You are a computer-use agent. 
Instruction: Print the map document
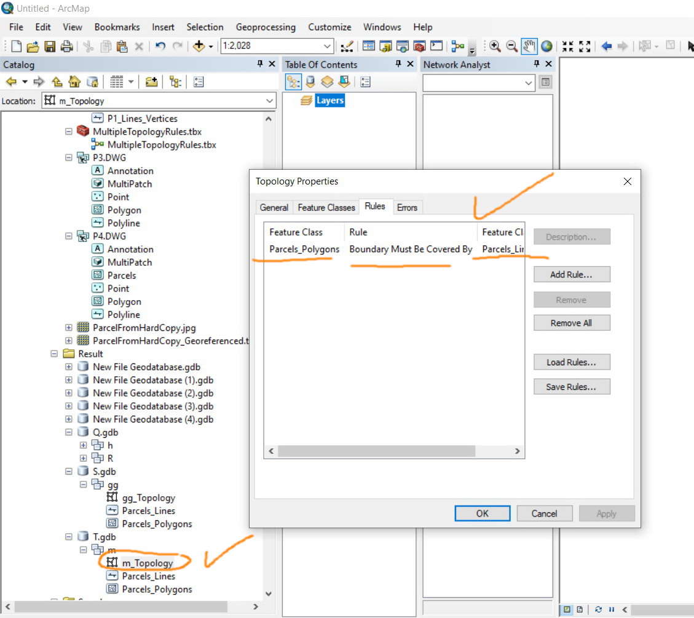point(66,46)
